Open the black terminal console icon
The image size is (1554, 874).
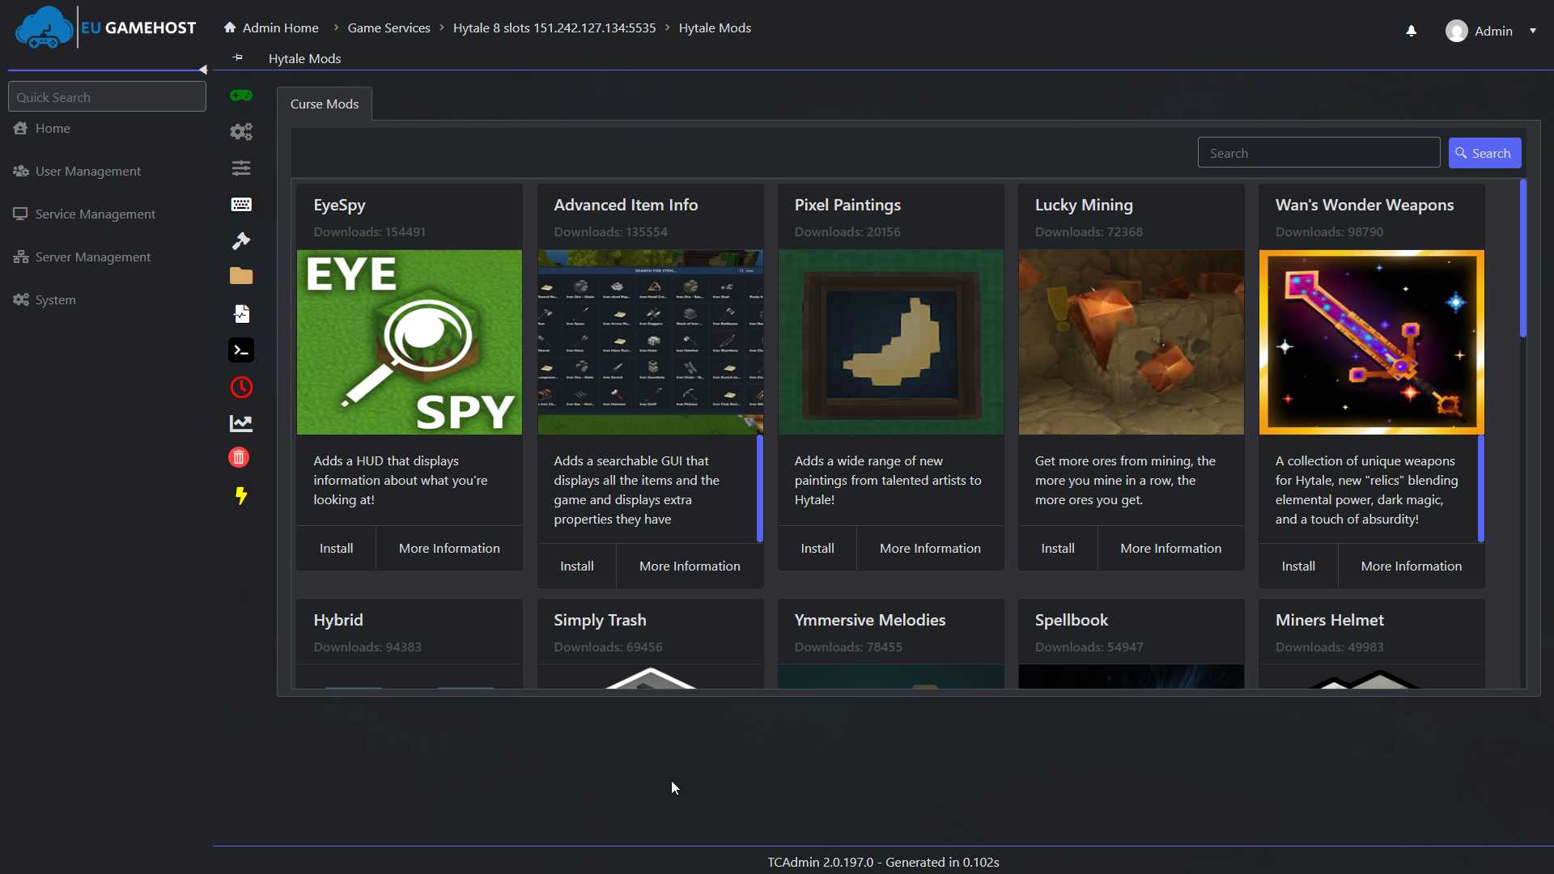[x=240, y=350]
